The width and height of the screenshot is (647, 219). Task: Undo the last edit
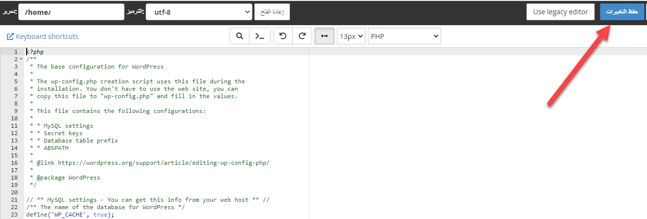[x=283, y=36]
